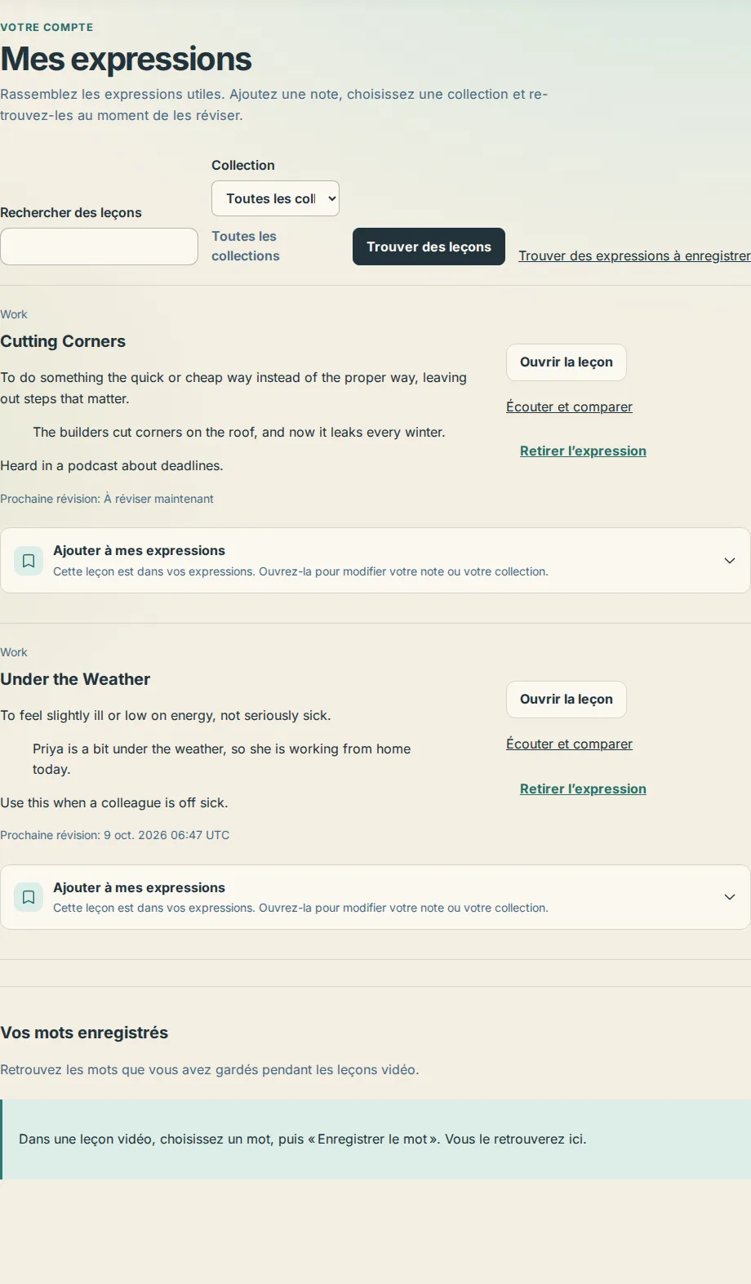Click 'Toutes les collections' text under dropdown
Viewport: 751px width, 1284px height.
point(245,246)
